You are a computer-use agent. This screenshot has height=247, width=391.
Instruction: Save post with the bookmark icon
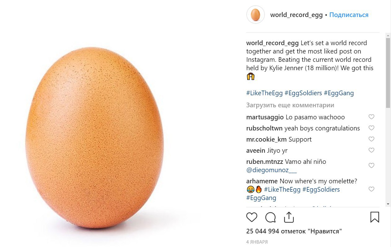point(375,217)
